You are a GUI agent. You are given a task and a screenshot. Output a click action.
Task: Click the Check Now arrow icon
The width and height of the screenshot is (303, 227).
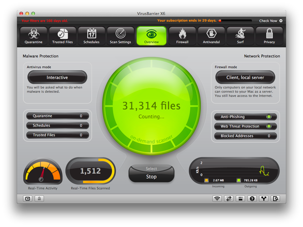[281, 21]
